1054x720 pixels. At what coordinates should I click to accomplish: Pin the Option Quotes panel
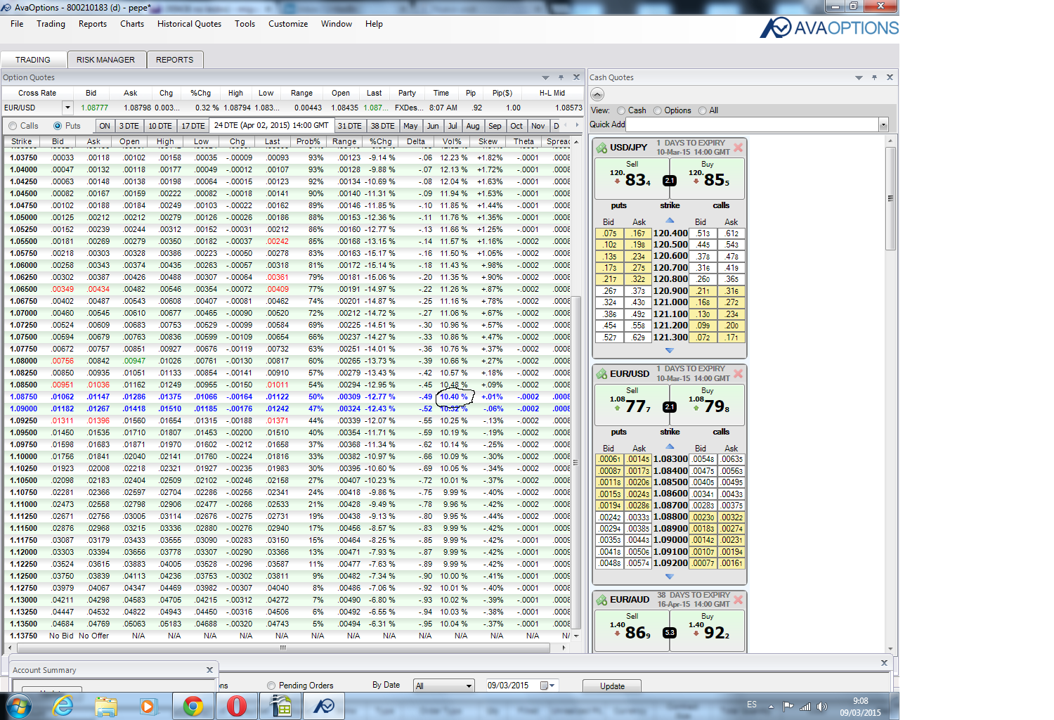561,77
